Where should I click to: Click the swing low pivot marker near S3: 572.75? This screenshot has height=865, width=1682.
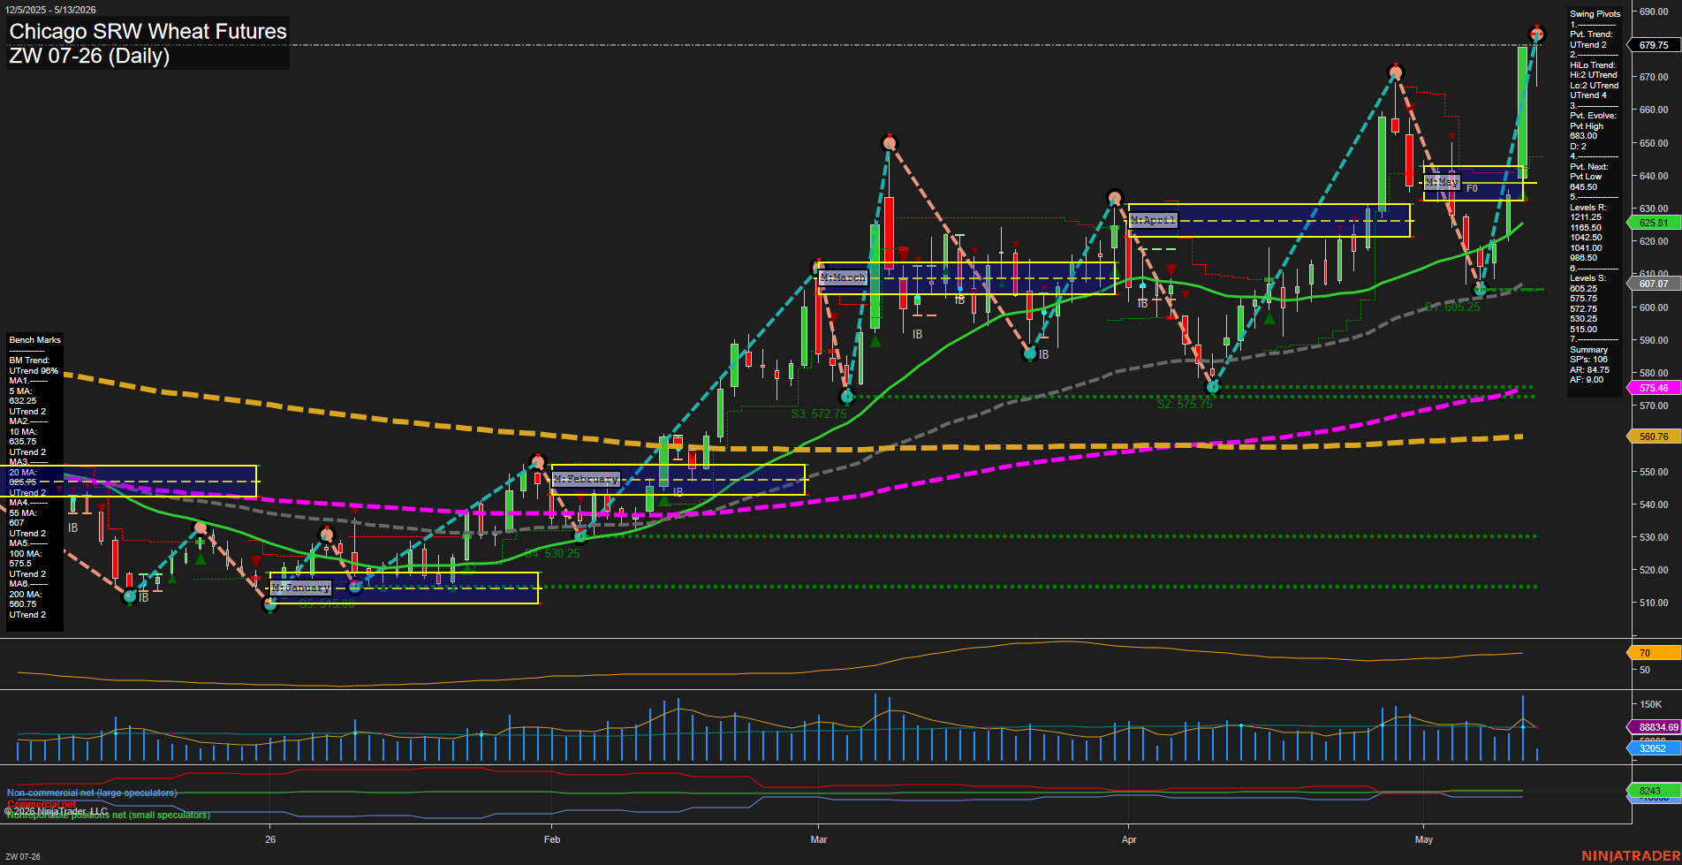click(847, 397)
